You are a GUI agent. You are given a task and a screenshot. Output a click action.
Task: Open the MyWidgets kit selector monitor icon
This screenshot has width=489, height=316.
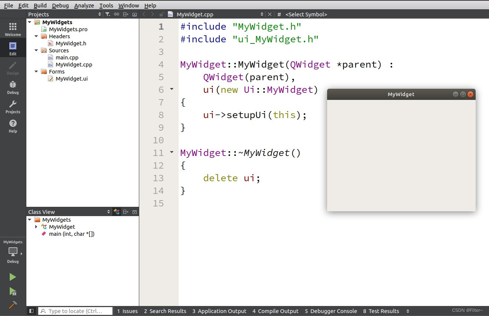13,252
